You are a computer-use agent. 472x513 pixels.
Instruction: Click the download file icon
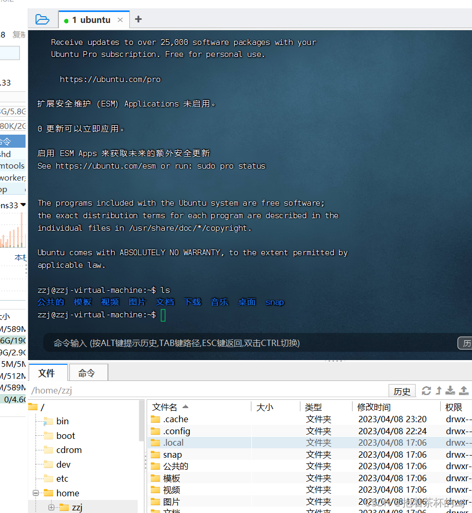tap(450, 390)
